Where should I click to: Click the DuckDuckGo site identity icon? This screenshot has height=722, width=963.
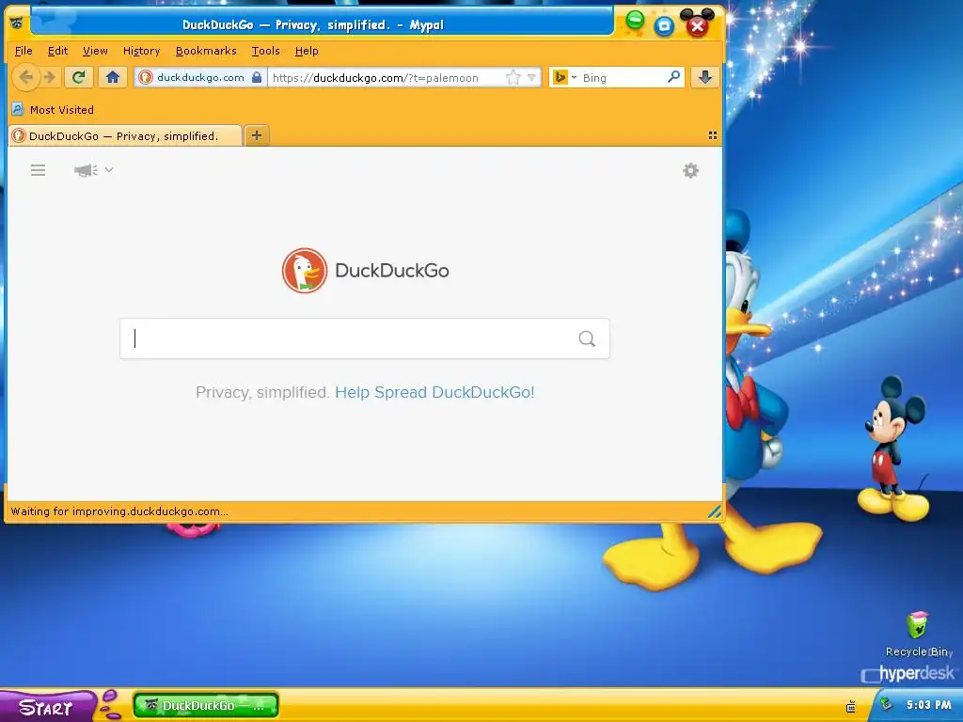pos(146,77)
